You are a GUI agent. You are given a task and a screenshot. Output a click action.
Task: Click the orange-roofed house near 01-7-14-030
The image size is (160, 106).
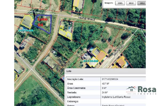coord(101,56)
